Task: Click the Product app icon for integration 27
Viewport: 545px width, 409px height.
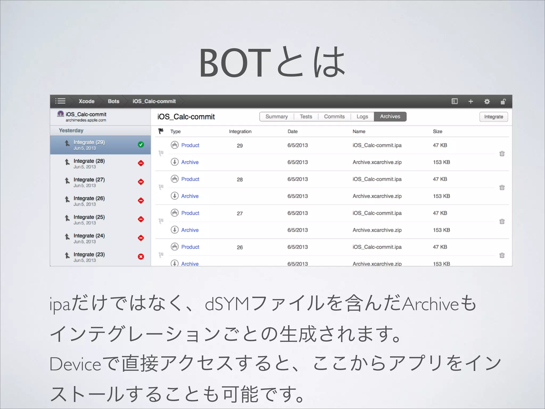Action: pos(175,213)
